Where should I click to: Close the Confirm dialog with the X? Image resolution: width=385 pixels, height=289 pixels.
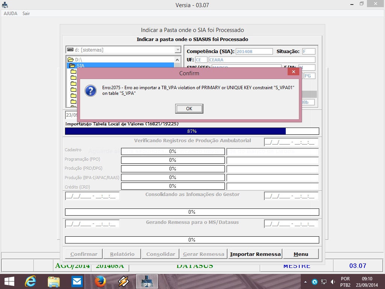[293, 71]
